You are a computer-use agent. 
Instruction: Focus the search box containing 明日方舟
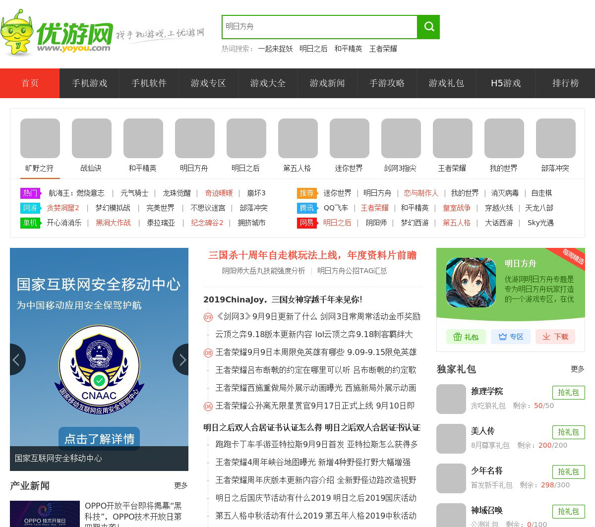319,27
